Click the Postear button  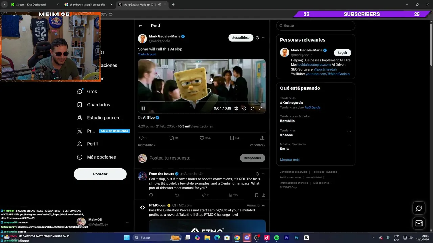tap(100, 174)
